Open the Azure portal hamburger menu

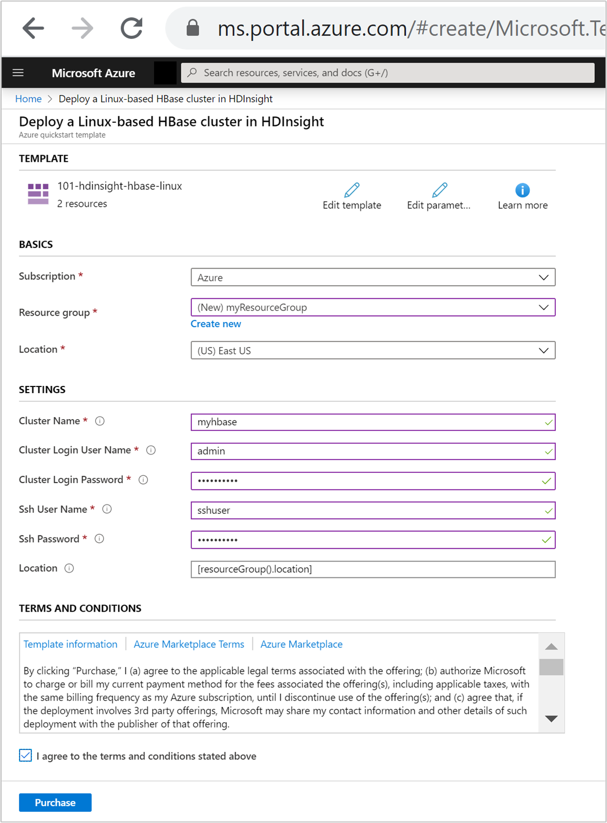[x=18, y=73]
